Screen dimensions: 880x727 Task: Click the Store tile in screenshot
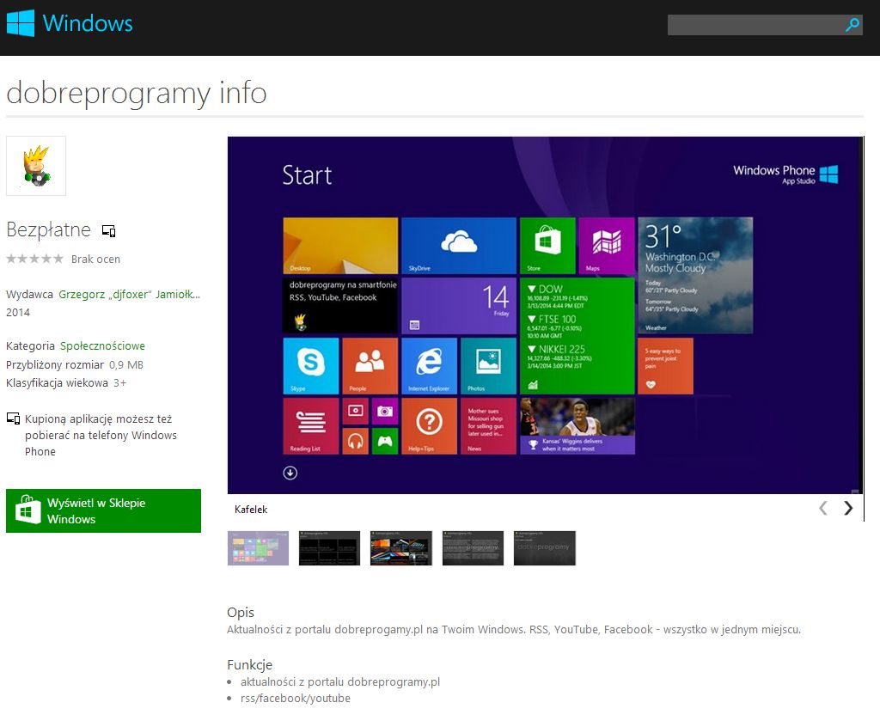pos(547,246)
